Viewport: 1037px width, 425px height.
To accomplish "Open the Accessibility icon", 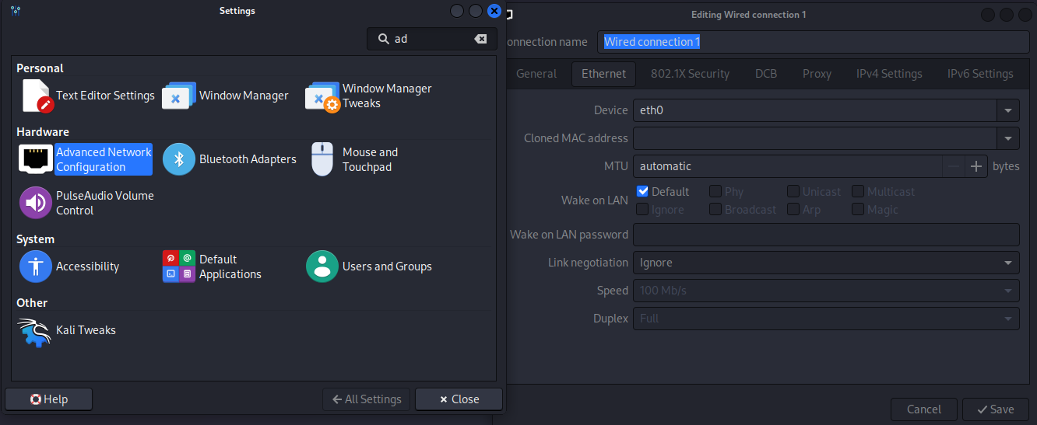I will [x=36, y=266].
